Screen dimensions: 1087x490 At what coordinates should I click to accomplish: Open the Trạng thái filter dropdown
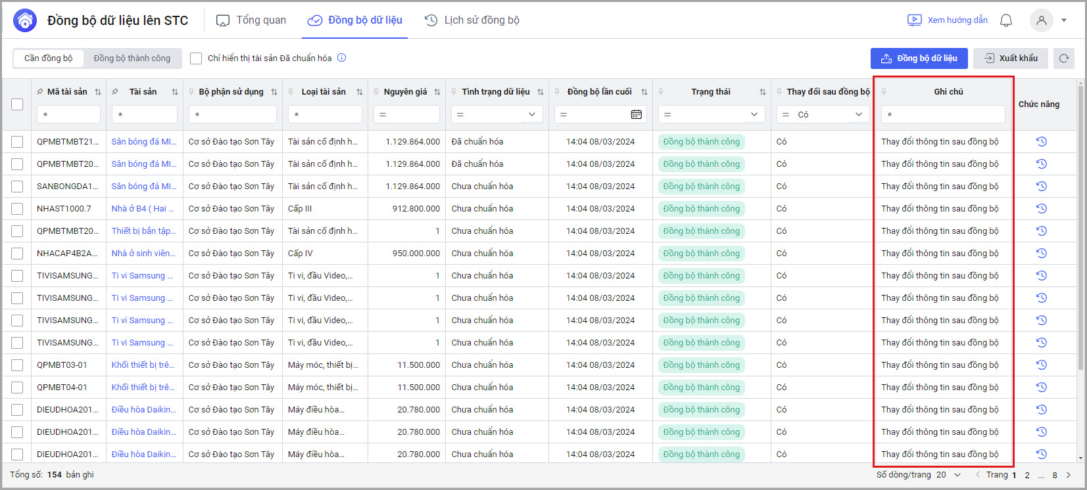coord(754,114)
